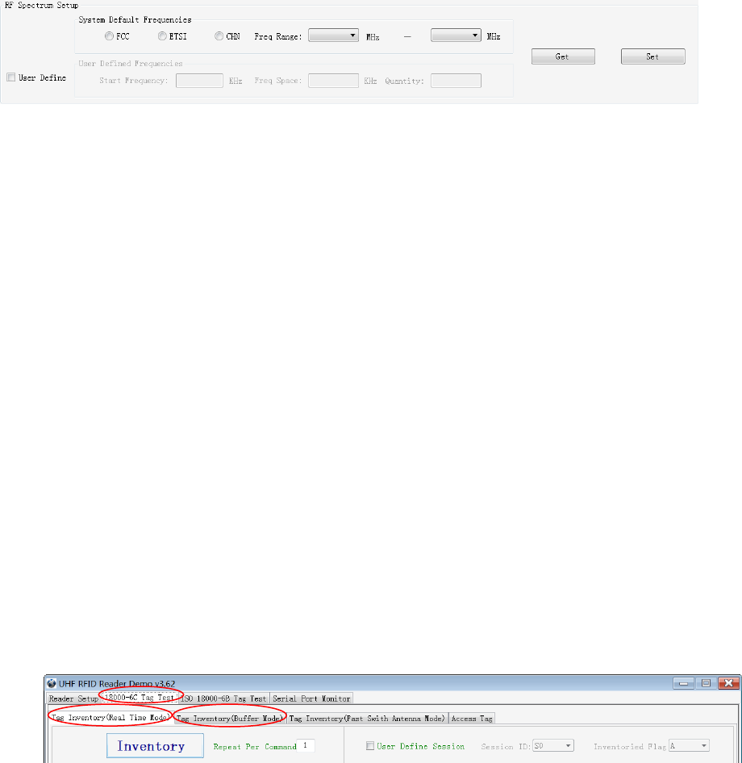742x763 pixels.
Task: Click the Get button in RF Spectrum Setup
Action: pyautogui.click(x=563, y=56)
